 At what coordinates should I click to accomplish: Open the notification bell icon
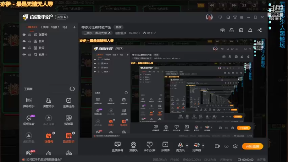250,30
